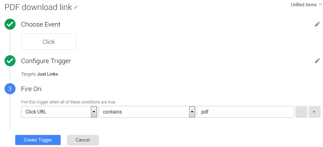The width and height of the screenshot is (323, 147).
Task: Open the Click URL variable dropdown
Action: (59, 112)
